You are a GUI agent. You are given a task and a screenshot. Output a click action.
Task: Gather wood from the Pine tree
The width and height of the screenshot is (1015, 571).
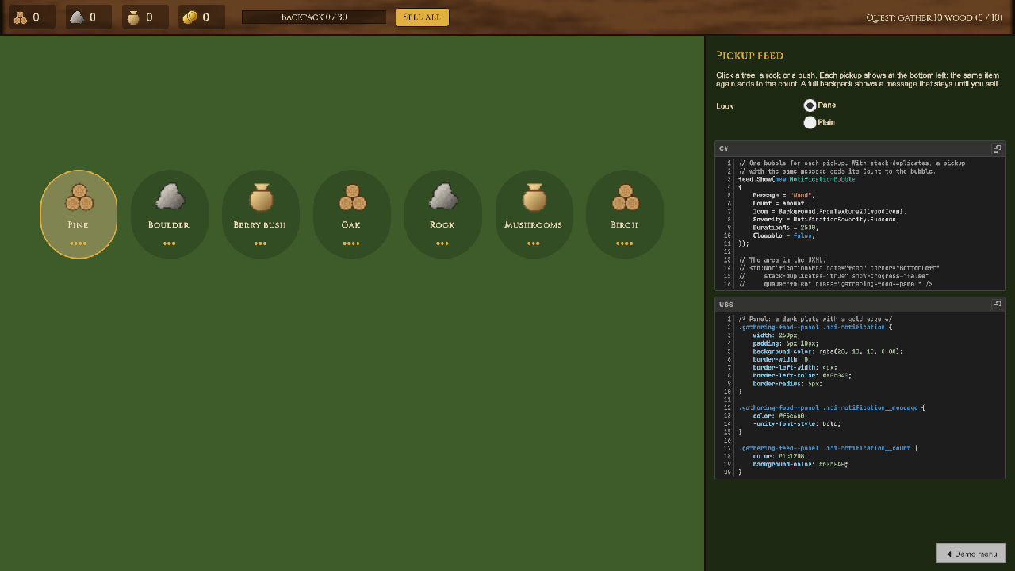(79, 214)
